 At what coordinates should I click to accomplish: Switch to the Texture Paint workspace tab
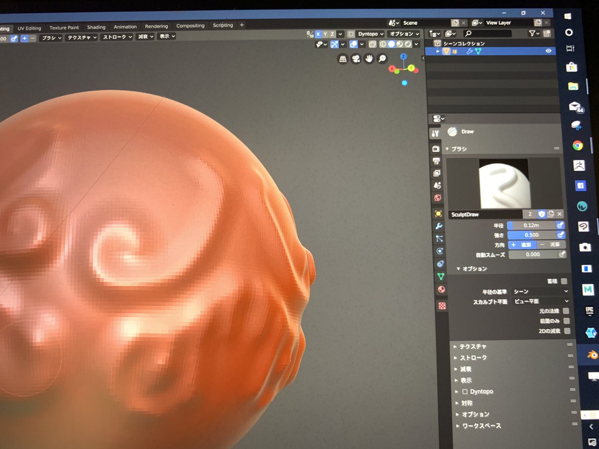pyautogui.click(x=64, y=28)
